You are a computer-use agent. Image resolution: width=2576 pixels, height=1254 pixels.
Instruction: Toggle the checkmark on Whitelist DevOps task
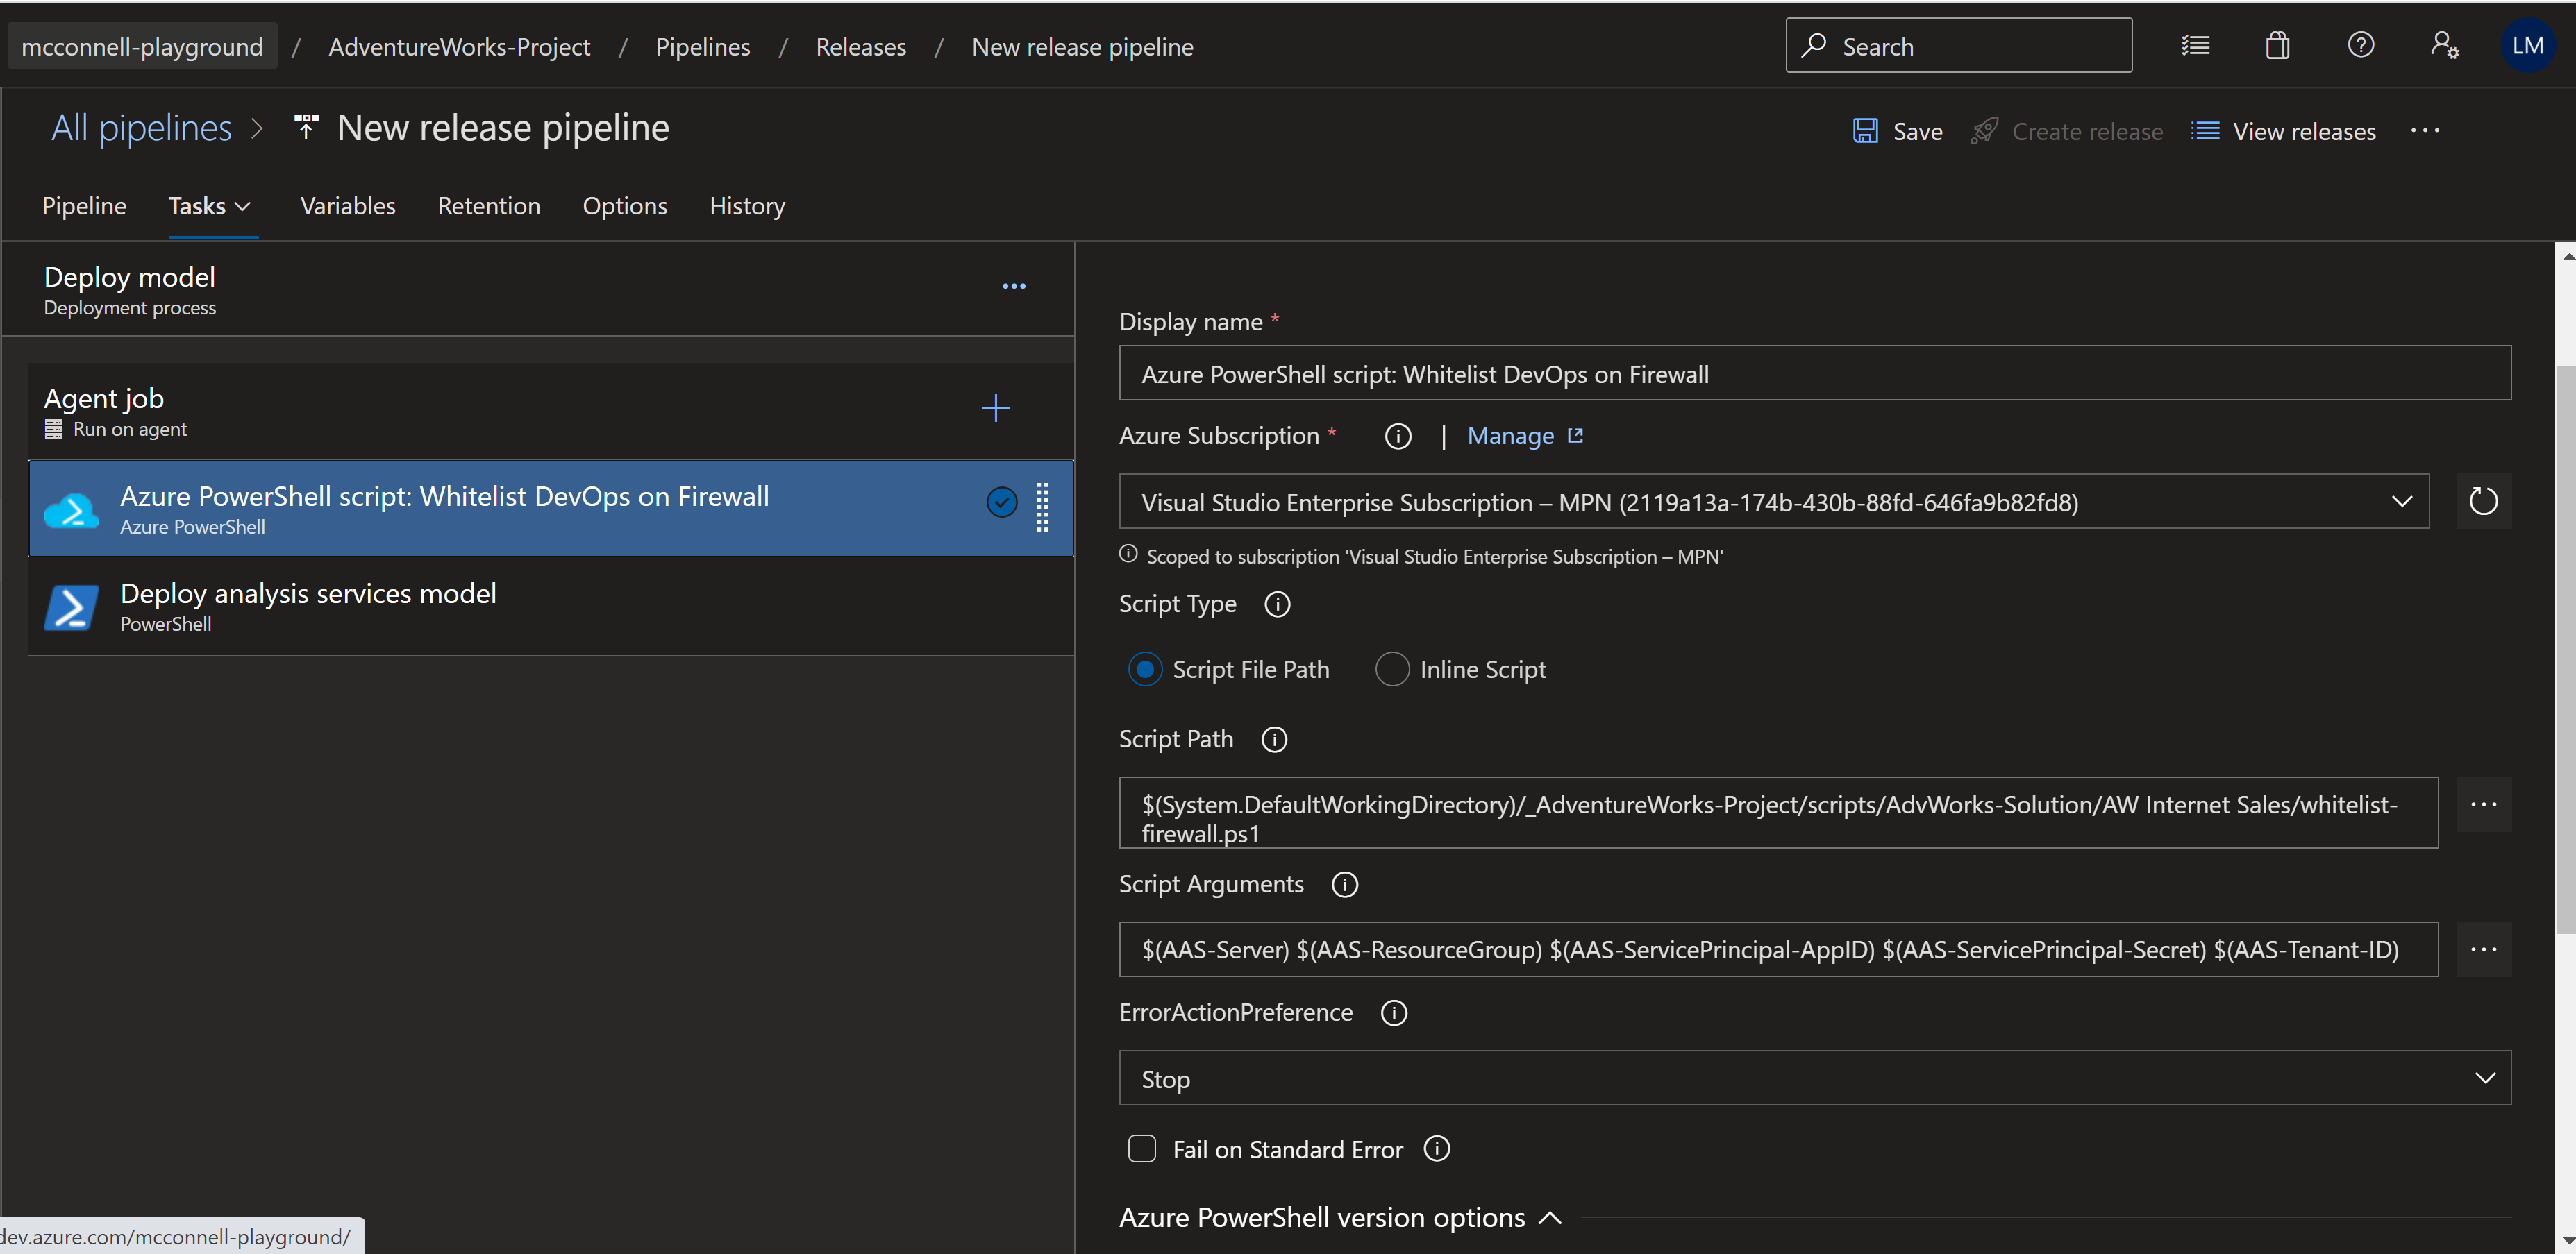pos(1001,502)
